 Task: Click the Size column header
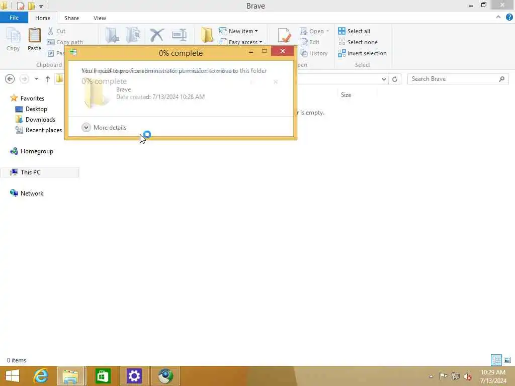coord(346,95)
